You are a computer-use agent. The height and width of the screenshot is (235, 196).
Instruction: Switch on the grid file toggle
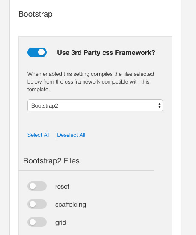point(37,222)
